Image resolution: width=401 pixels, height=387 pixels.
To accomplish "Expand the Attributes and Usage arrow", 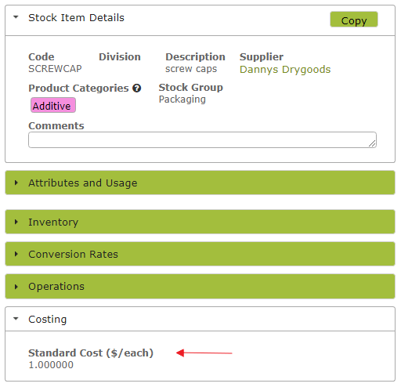I will click(x=16, y=183).
